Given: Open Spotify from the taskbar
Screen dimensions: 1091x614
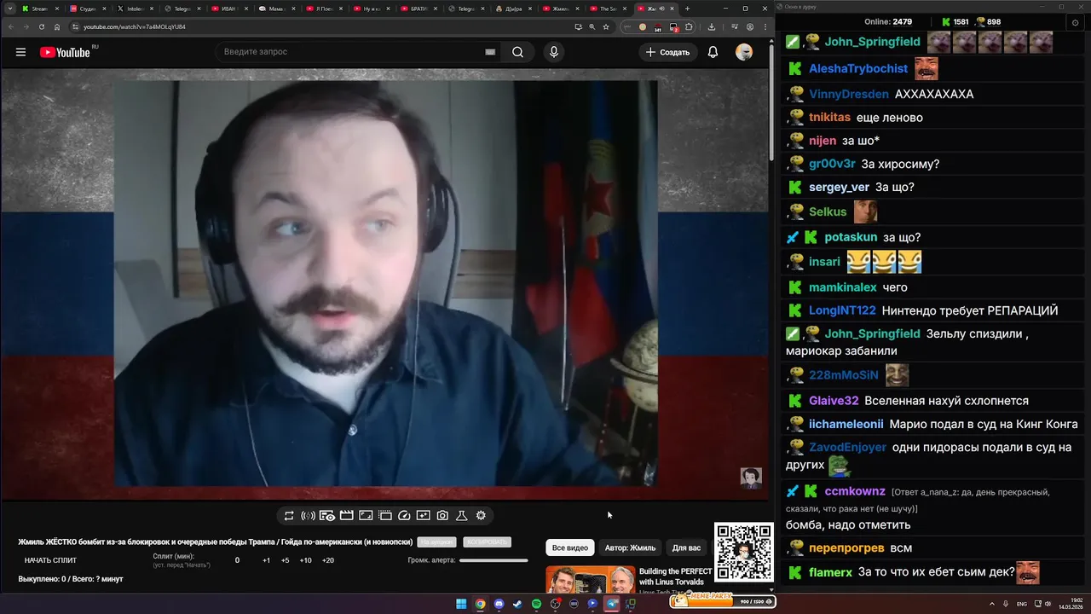Looking at the screenshot, I should 536,604.
